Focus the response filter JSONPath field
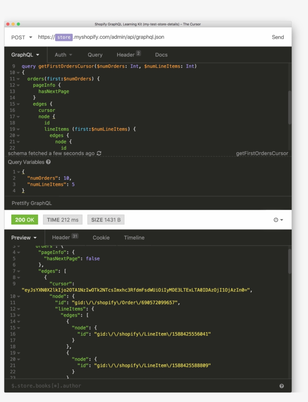This screenshot has height=402, width=308. click(143, 386)
